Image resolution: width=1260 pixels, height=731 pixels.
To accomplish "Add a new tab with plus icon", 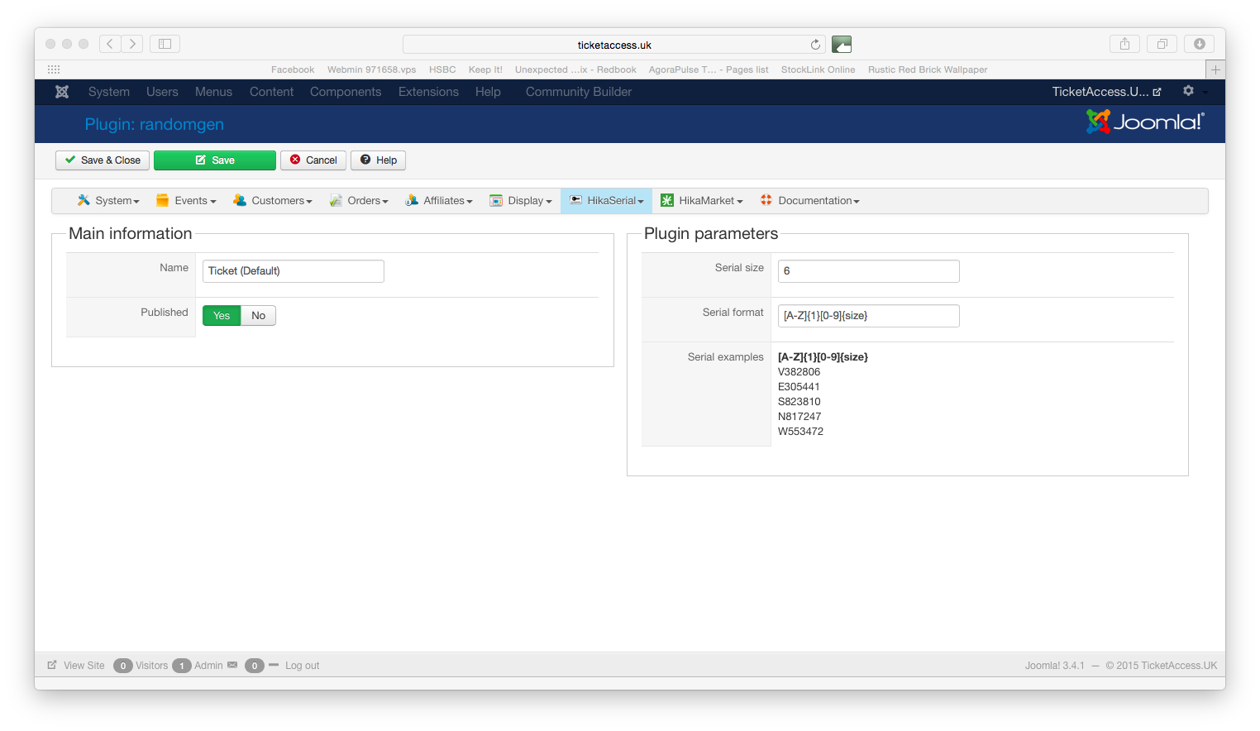I will [x=1215, y=69].
